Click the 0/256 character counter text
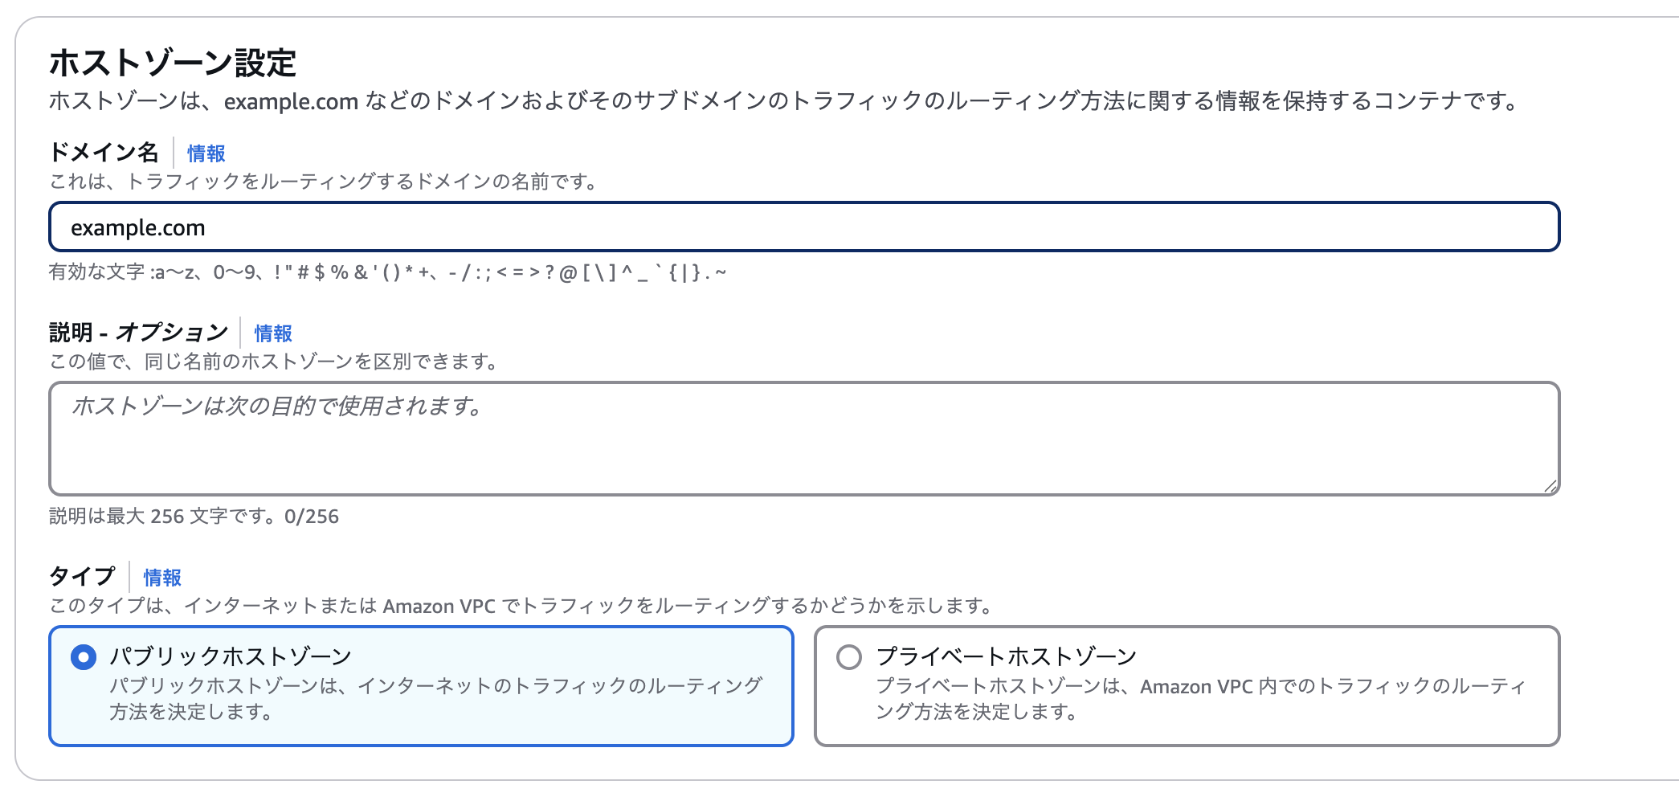 (312, 517)
